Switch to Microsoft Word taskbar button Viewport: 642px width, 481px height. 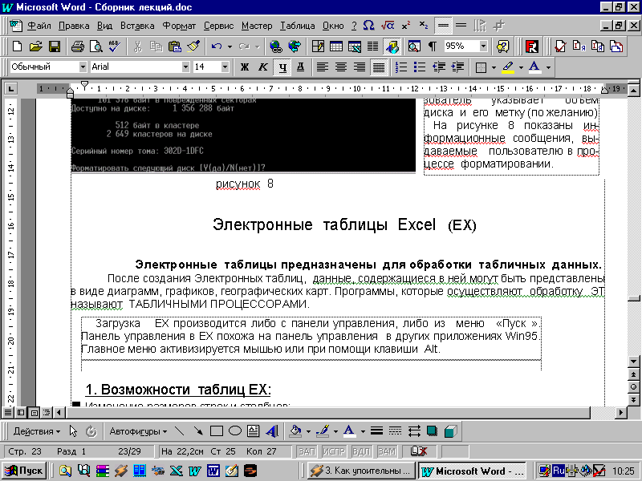[472, 471]
